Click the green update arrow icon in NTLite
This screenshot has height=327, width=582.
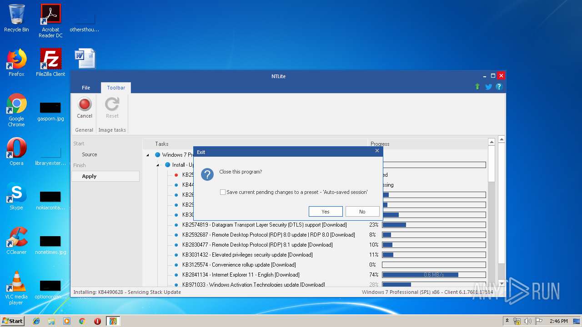click(477, 86)
